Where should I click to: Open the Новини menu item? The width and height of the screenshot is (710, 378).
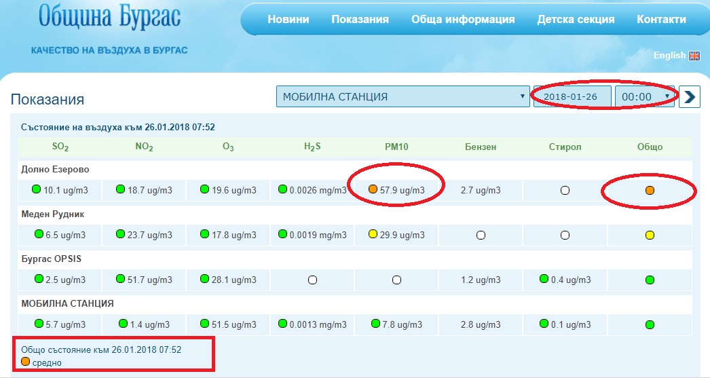[x=288, y=20]
